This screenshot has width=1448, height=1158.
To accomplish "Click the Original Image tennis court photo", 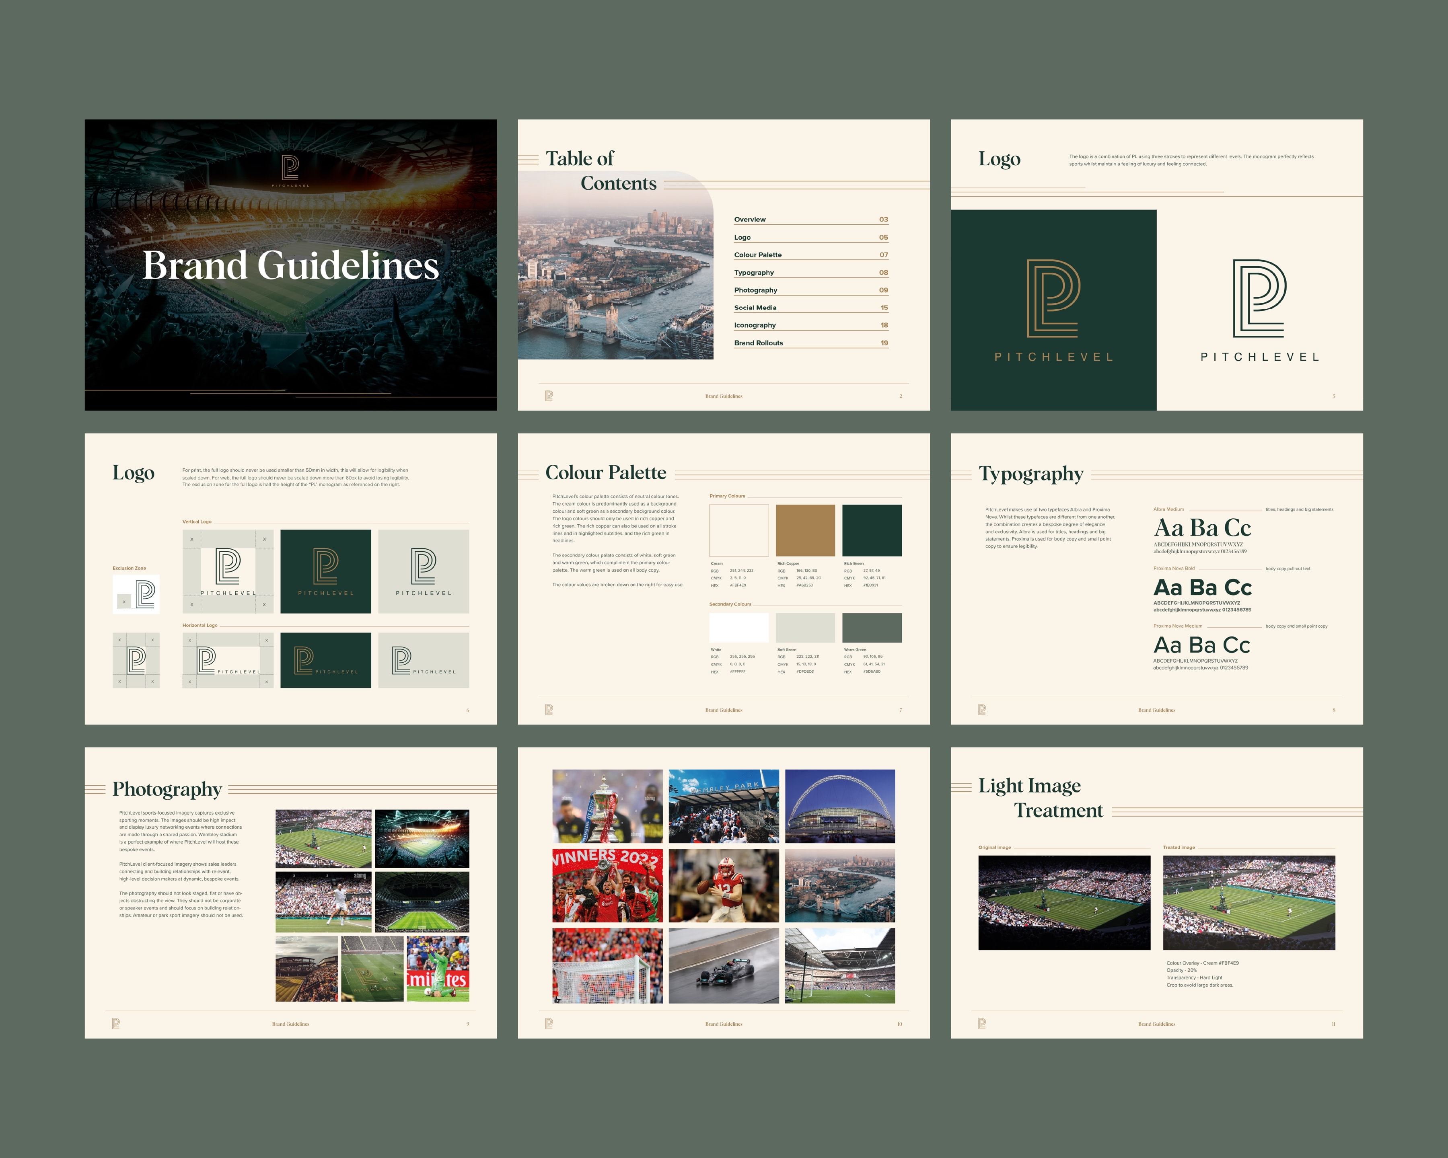I will pyautogui.click(x=1064, y=903).
